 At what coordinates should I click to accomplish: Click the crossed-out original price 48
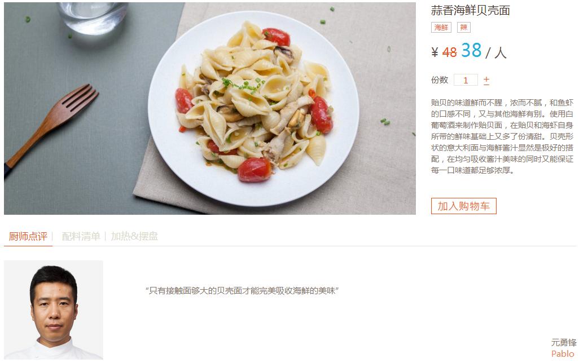pos(449,52)
